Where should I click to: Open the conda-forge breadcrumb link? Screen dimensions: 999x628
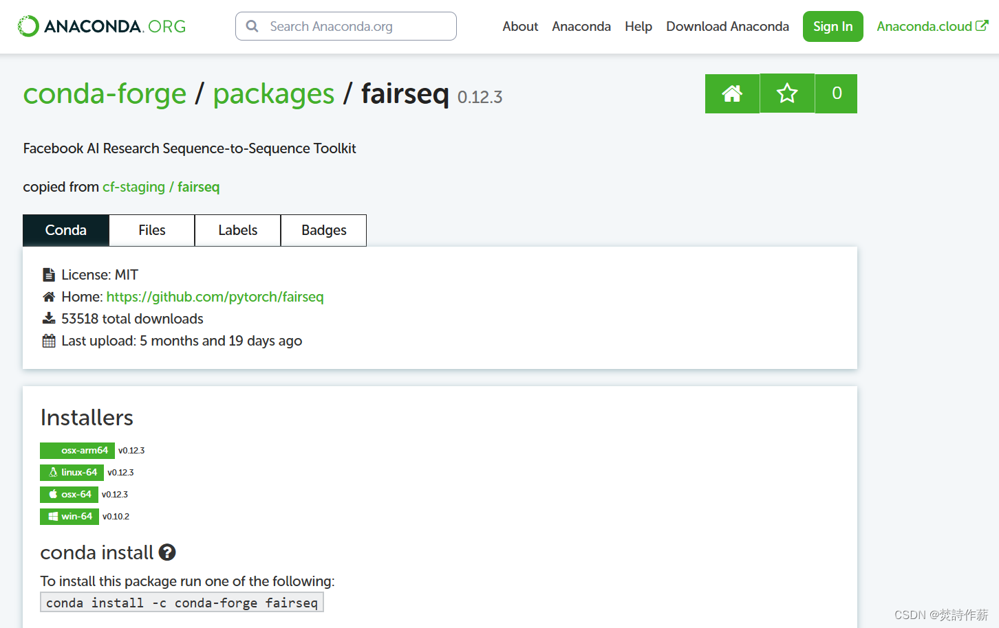(x=105, y=93)
